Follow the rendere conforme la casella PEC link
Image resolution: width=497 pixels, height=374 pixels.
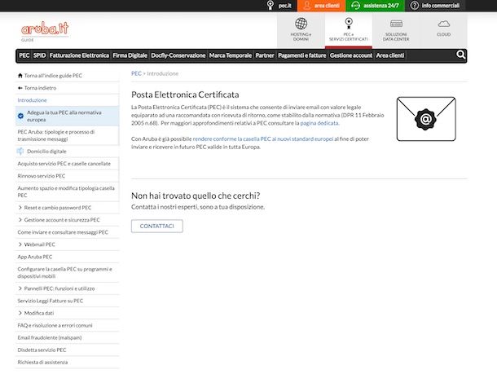point(263,139)
